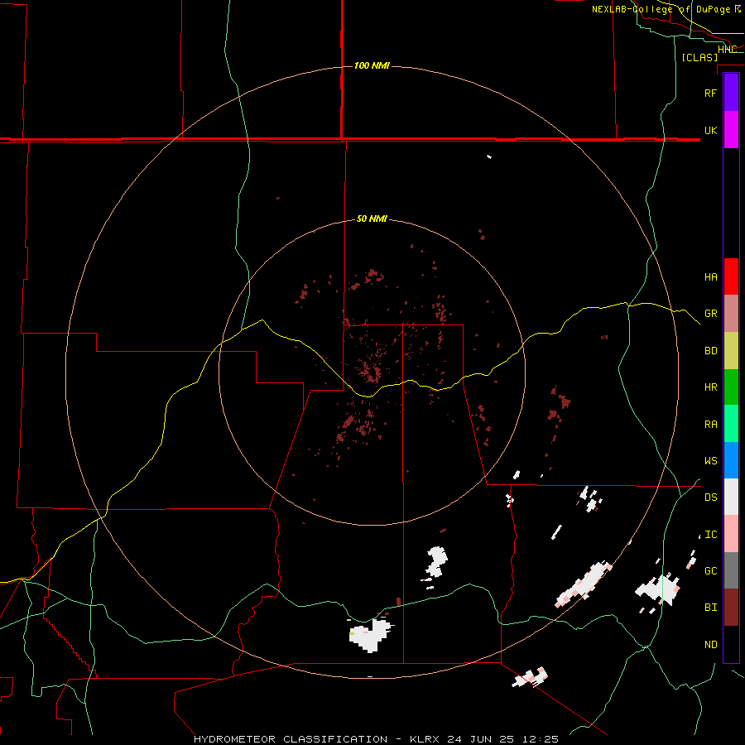Click the BI legend label
This screenshot has width=745, height=745.
coord(710,608)
